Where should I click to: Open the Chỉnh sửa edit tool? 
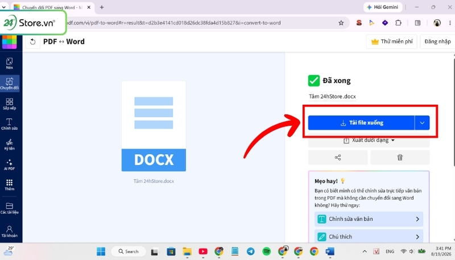(x=9, y=124)
